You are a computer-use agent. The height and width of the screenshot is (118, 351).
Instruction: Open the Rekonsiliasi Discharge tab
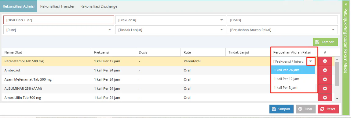point(99,6)
